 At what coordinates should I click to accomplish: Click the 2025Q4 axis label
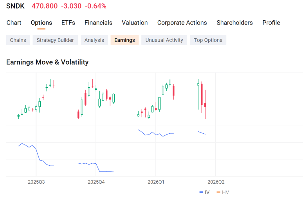click(96, 182)
